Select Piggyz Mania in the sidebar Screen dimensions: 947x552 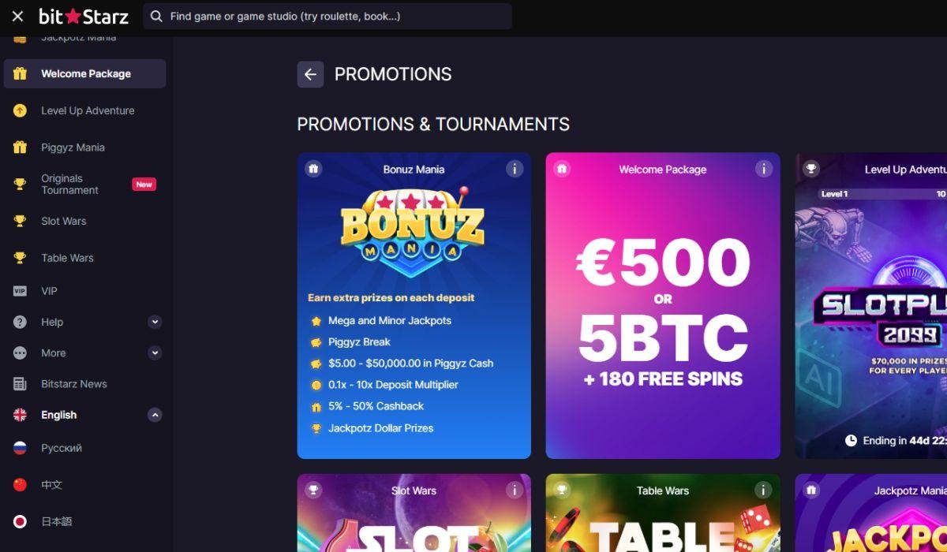coord(73,147)
